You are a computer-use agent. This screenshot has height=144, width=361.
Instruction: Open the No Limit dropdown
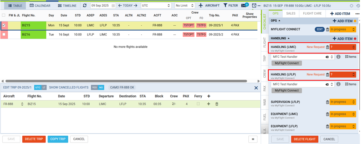[185, 6]
